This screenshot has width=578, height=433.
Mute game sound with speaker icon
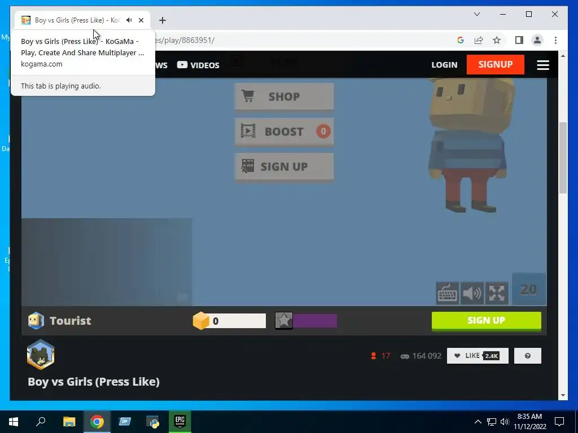(x=472, y=293)
